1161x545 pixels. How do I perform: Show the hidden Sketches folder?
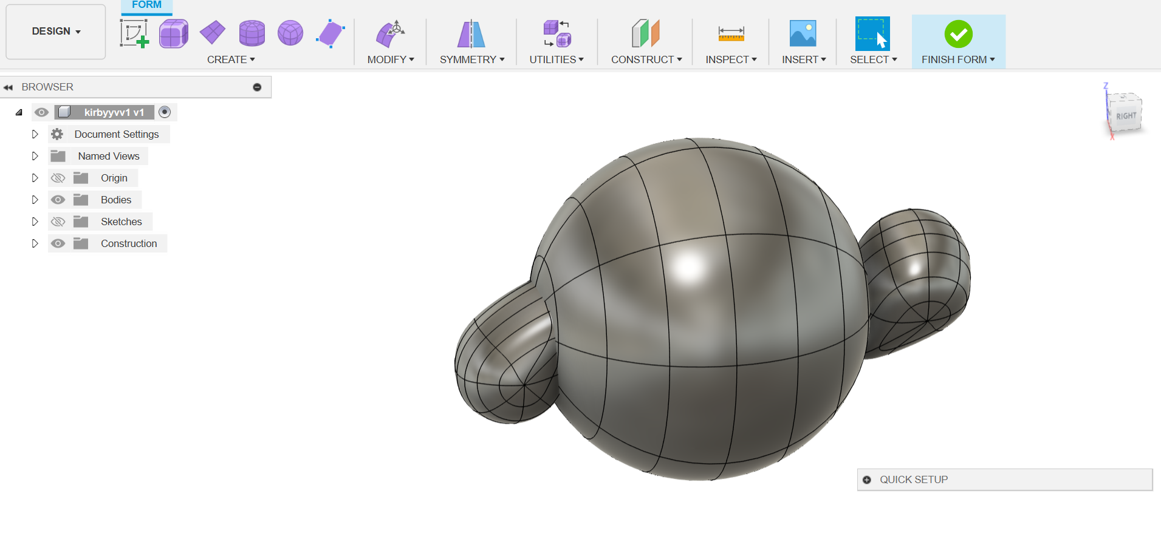click(x=58, y=222)
